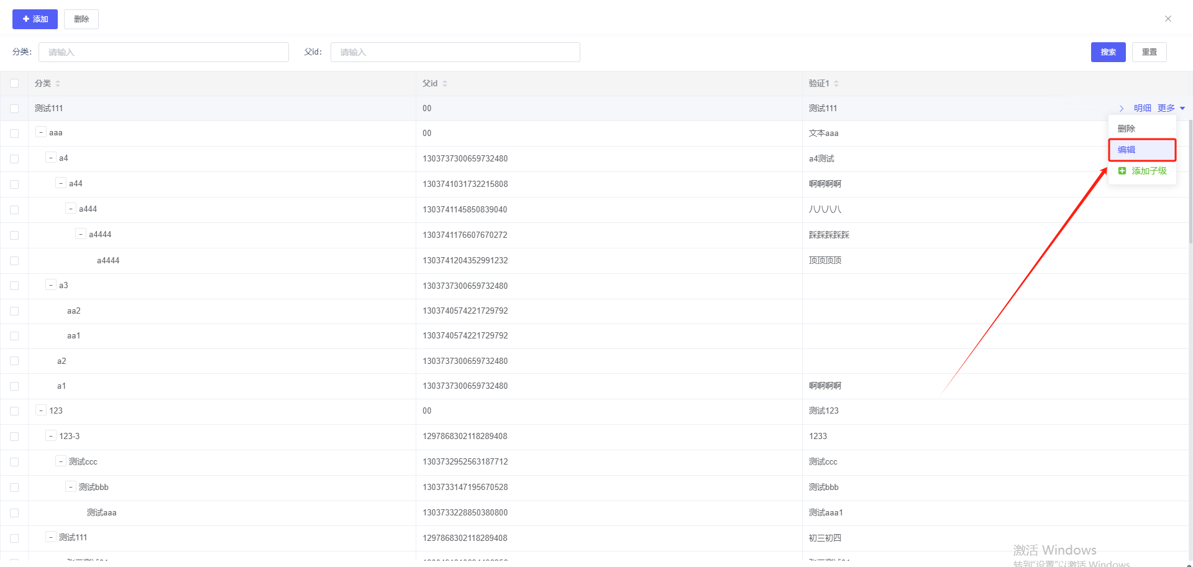Close the panel using the X icon
This screenshot has width=1193, height=567.
pyautogui.click(x=1168, y=19)
